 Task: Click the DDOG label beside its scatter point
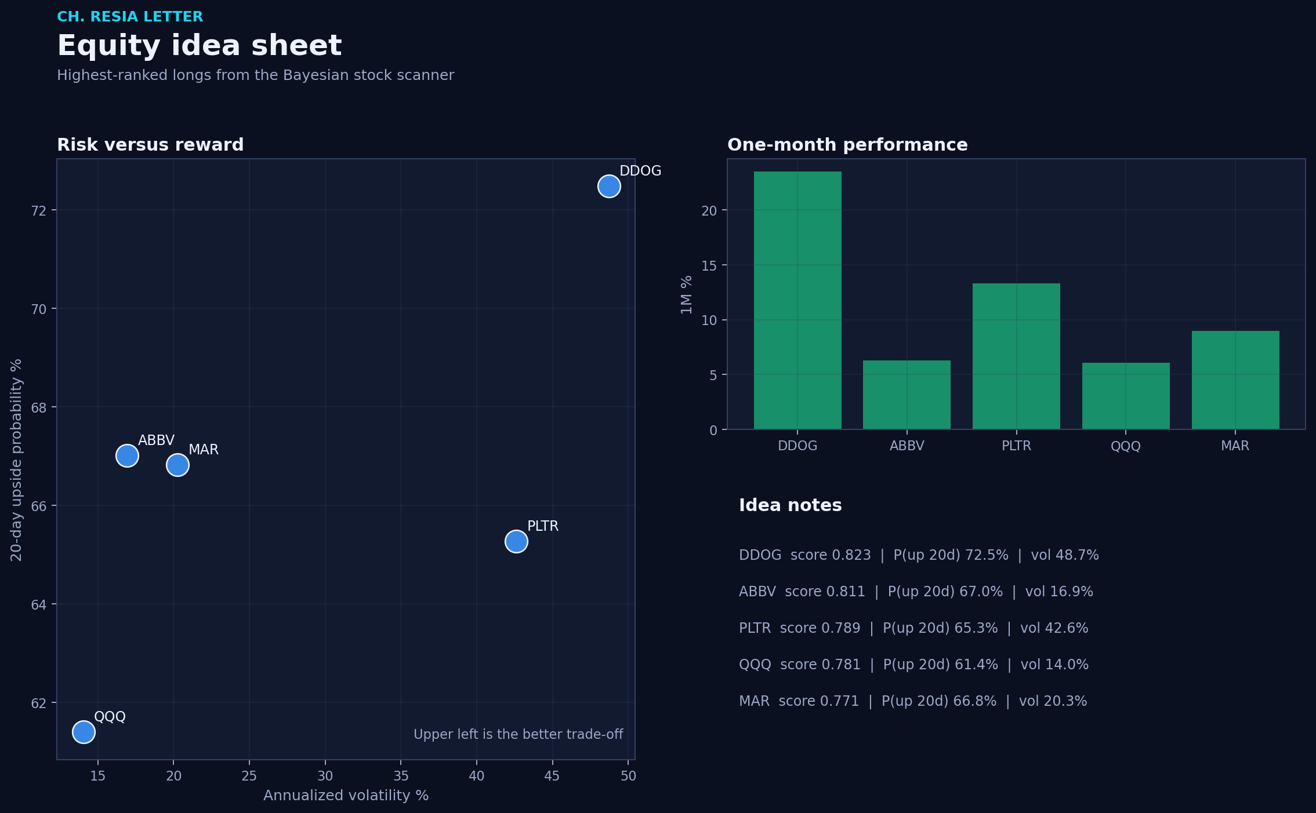640,171
